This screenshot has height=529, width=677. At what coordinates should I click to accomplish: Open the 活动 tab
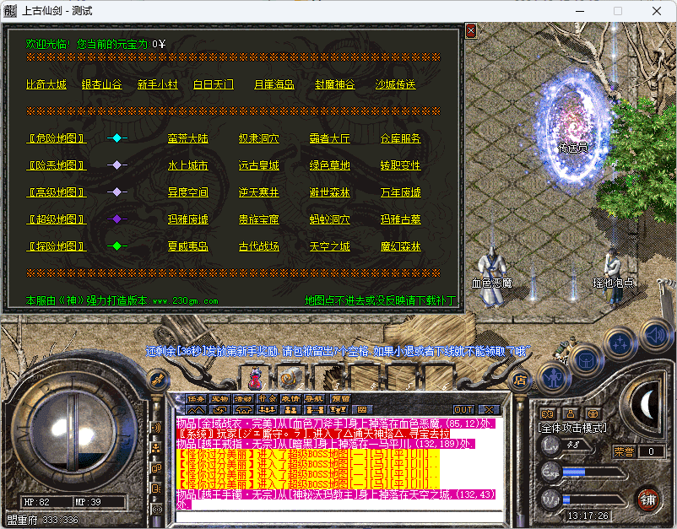click(x=243, y=399)
